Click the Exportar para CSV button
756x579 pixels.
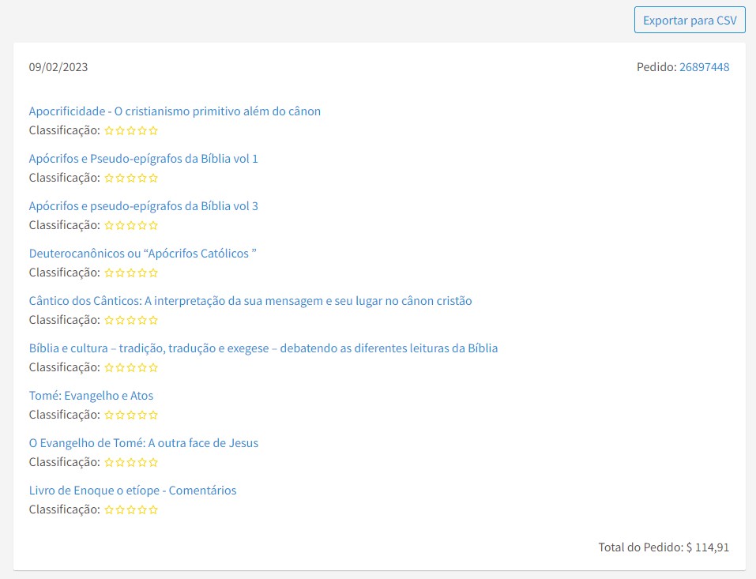coord(690,21)
